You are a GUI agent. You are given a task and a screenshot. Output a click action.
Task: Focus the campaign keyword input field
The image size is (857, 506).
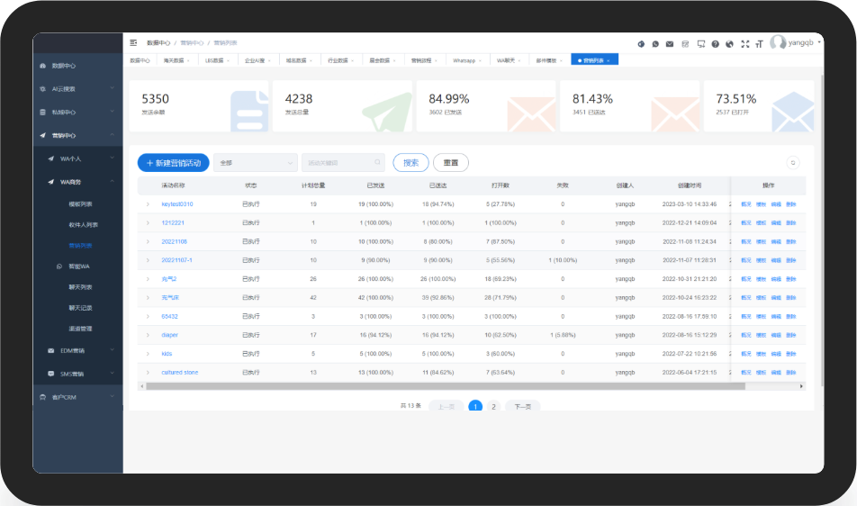343,163
